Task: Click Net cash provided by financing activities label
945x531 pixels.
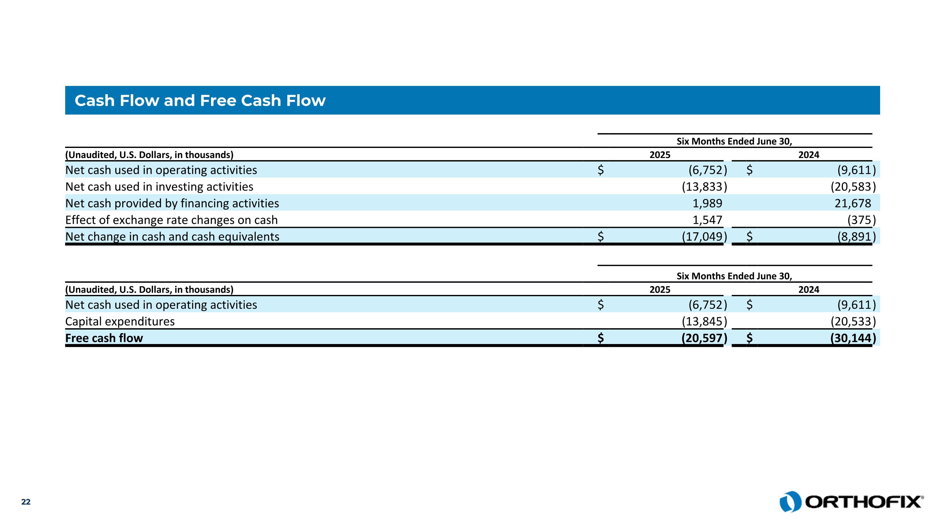Action: [172, 203]
